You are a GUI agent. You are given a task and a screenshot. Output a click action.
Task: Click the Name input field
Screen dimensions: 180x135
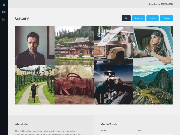click(118, 135)
